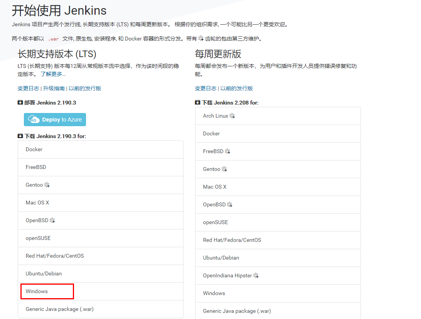
Task: Select OpenIndiana Hipster in the weekly list
Action: (278, 275)
